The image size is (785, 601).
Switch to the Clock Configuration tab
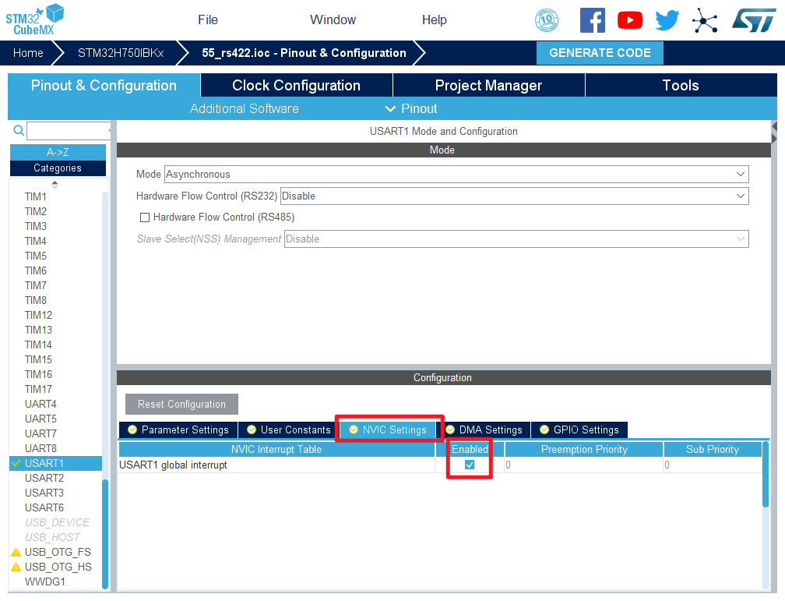[x=296, y=86]
